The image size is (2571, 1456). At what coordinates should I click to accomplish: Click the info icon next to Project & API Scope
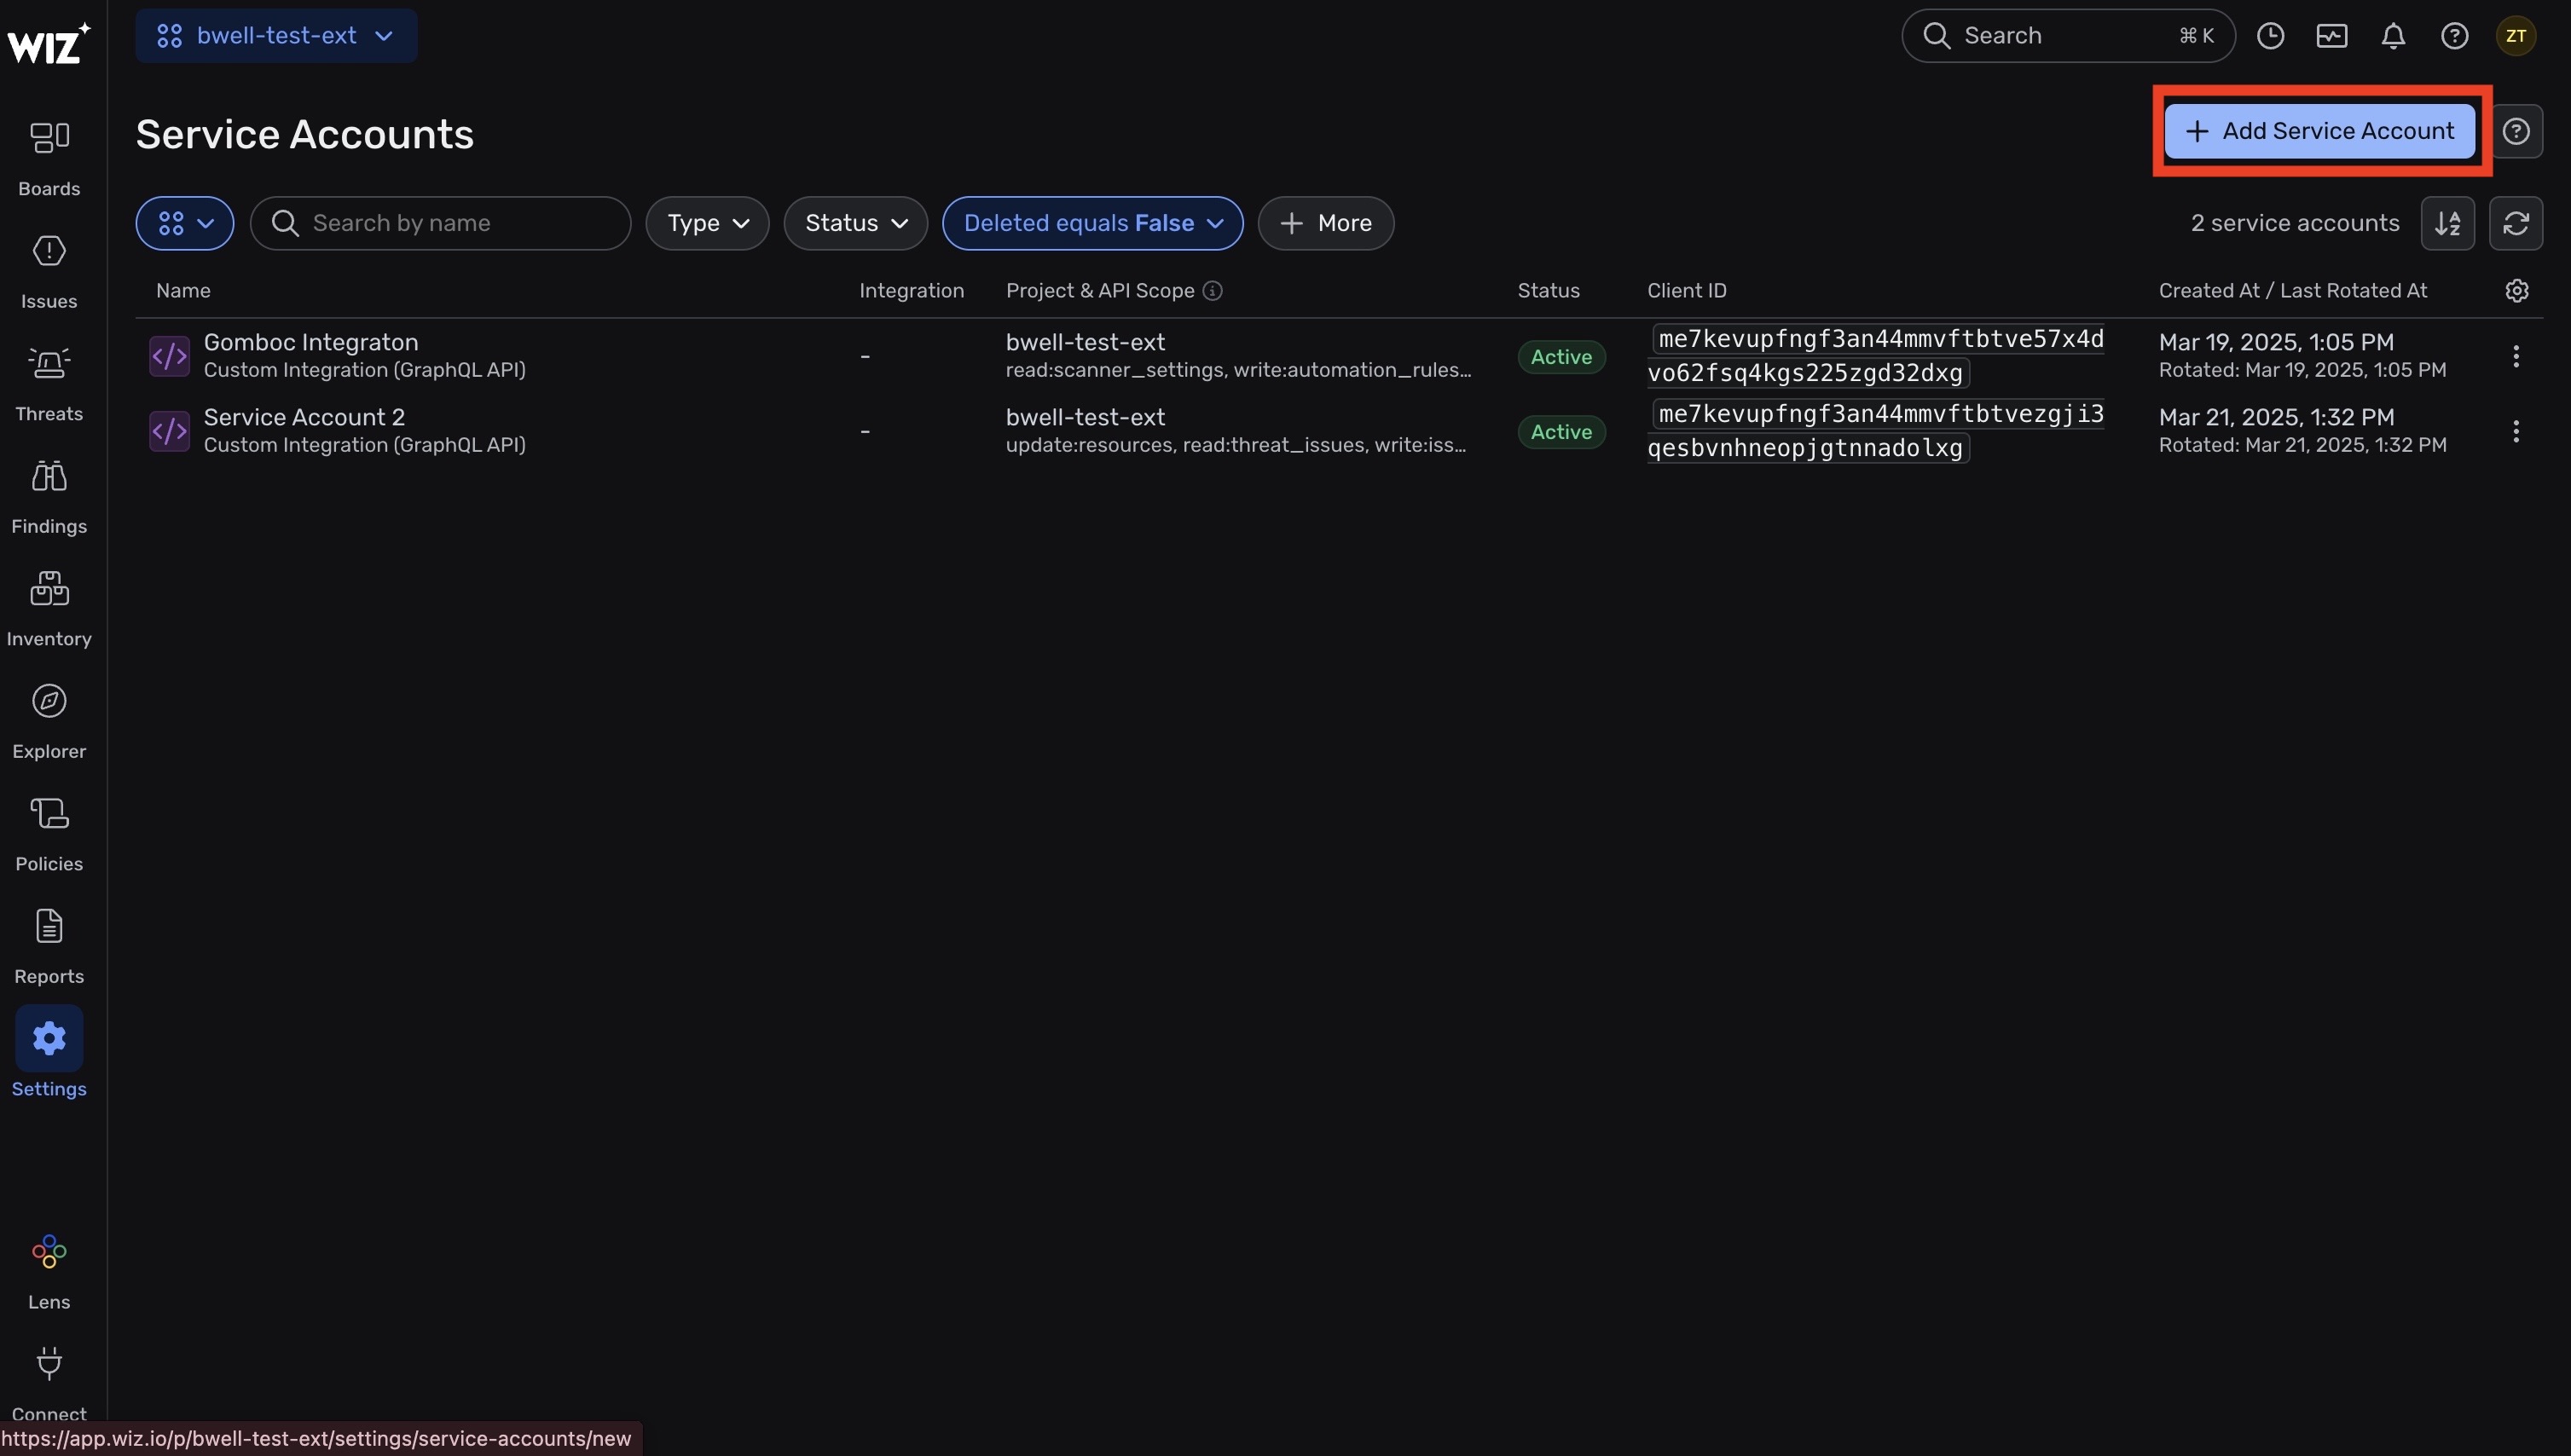tap(1212, 291)
